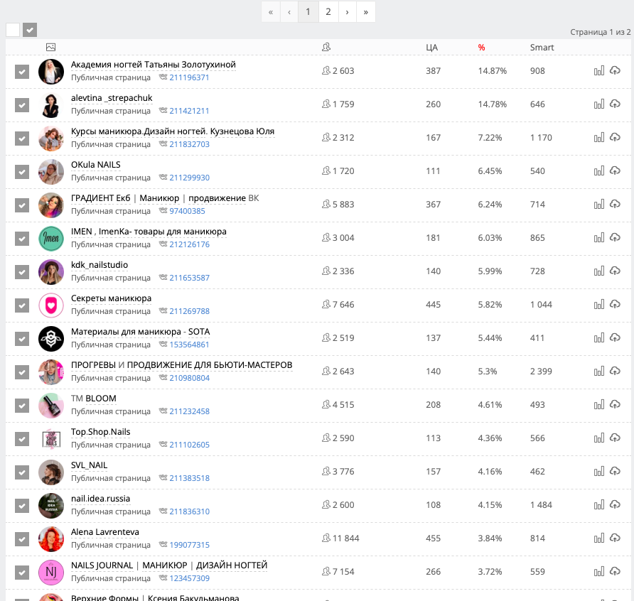
Task: Click Alena Lavrenteva avatar thumbnail
Action: pyautogui.click(x=51, y=538)
